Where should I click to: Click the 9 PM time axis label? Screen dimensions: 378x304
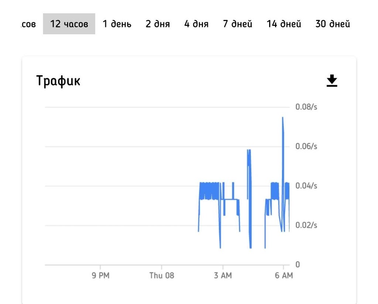100,276
